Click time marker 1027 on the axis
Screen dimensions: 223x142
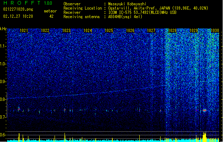pyautogui.click(x=151, y=31)
